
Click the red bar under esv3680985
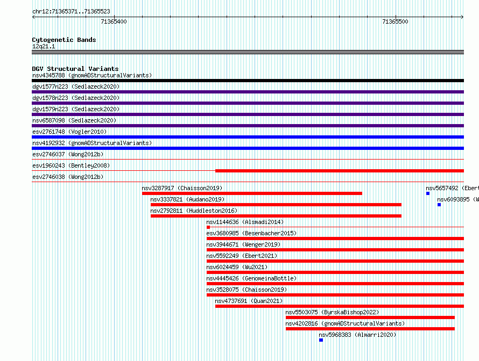click(x=335, y=239)
